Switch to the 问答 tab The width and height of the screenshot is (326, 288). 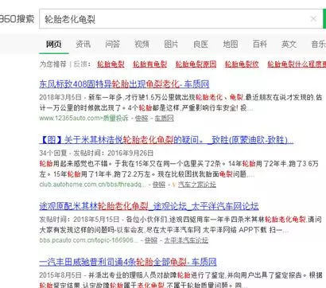click(112, 44)
